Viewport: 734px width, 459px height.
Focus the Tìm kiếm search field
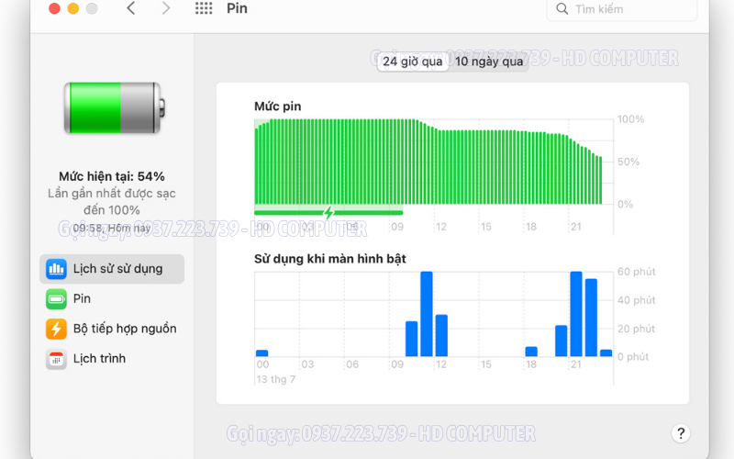(624, 9)
